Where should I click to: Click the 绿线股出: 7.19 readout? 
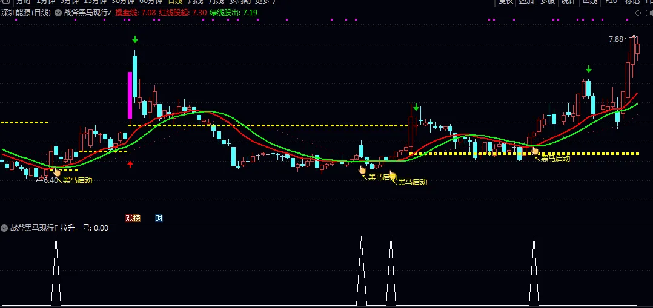pyautogui.click(x=234, y=13)
